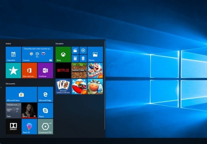The height and width of the screenshot is (144, 207).
Task: Click the Découverte group header
Action: pyautogui.click(x=10, y=84)
